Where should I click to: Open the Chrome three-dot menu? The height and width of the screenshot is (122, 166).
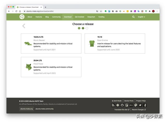click(x=157, y=11)
